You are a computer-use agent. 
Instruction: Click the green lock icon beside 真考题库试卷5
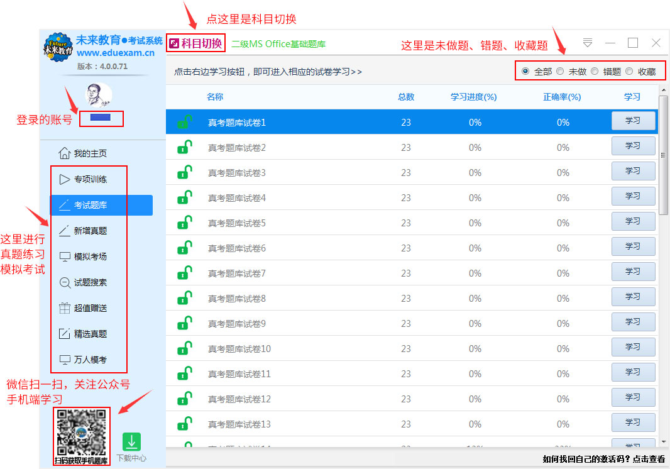pyautogui.click(x=184, y=223)
